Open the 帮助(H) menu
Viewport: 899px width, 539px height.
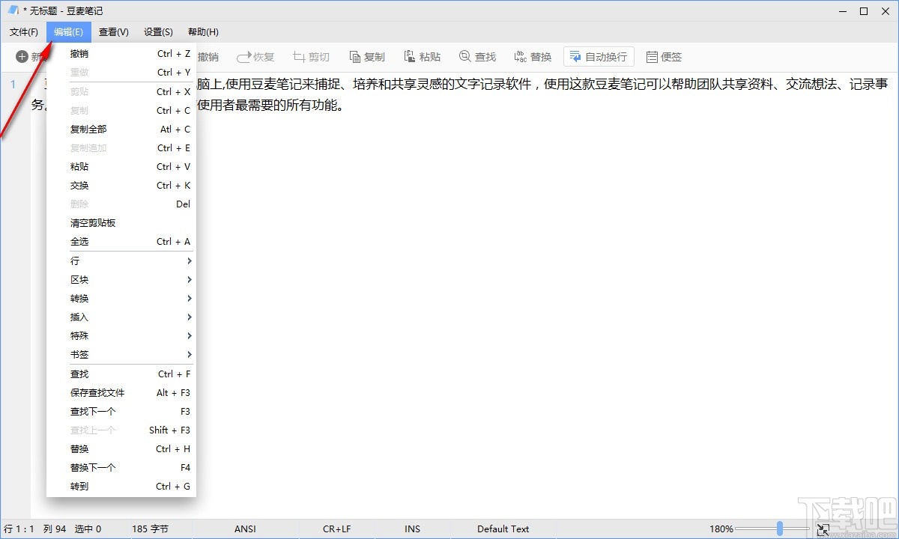coord(203,32)
